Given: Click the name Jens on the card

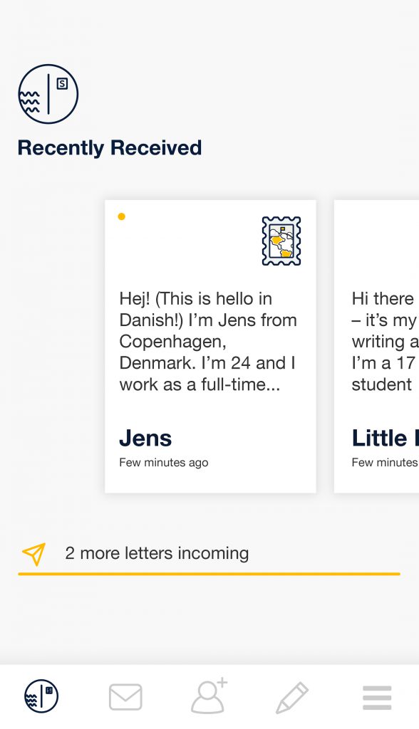Looking at the screenshot, I should (145, 438).
